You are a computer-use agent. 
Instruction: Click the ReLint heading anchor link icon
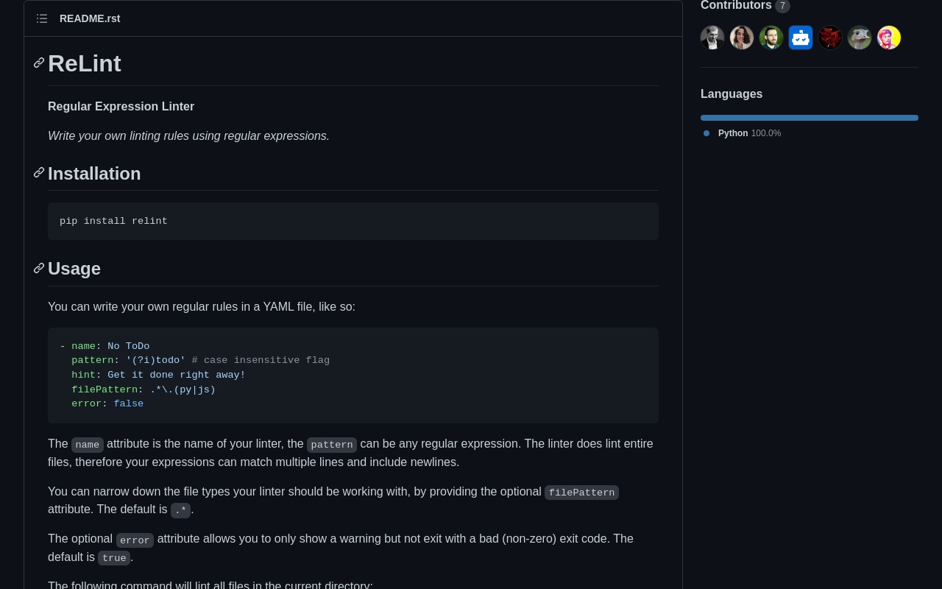39,63
